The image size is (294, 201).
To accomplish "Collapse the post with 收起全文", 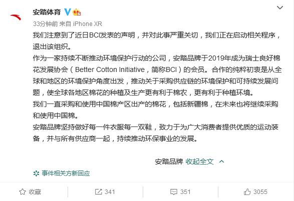I will (x=199, y=161).
